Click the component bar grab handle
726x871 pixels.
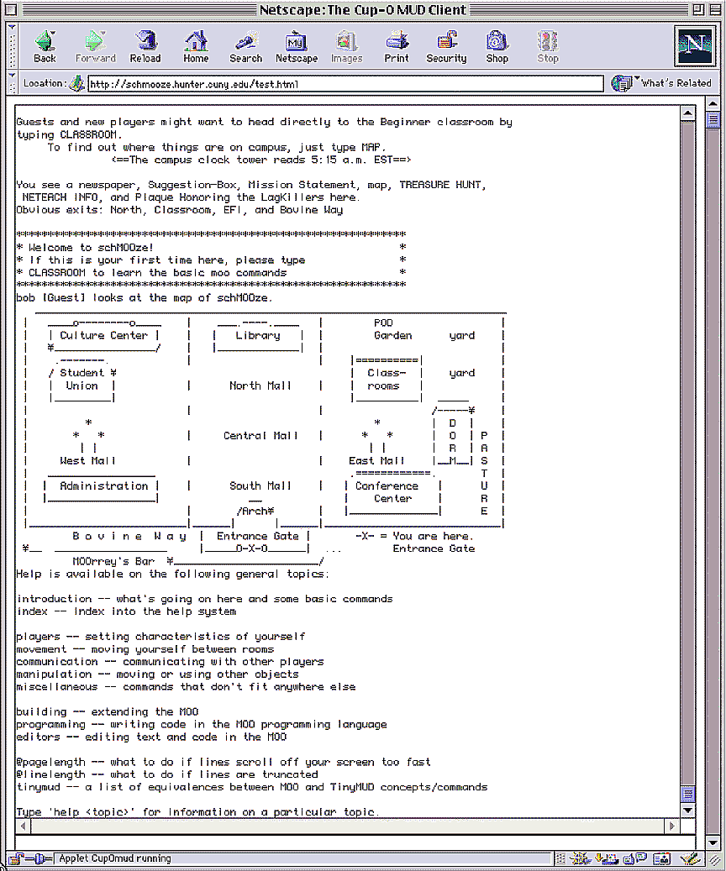[x=560, y=858]
